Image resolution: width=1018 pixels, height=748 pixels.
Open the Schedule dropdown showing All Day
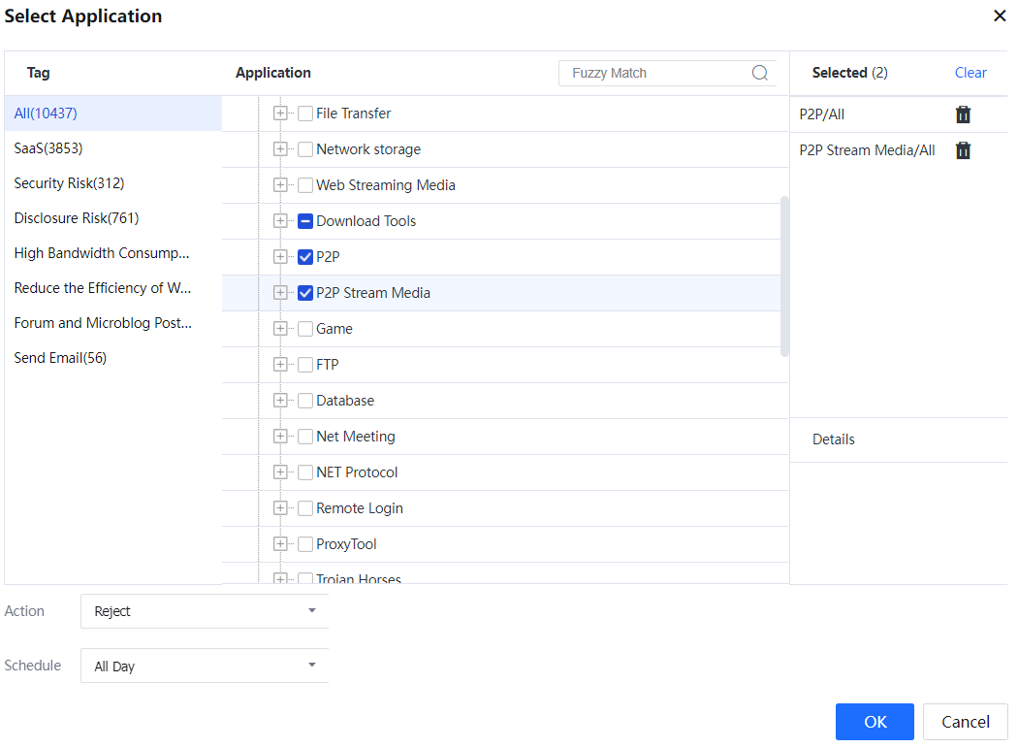click(x=205, y=667)
